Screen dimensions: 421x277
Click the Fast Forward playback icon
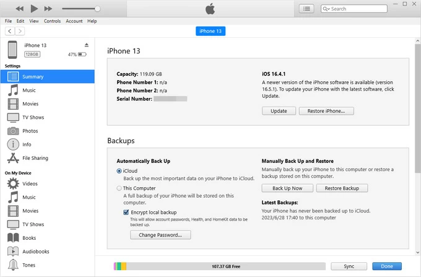48,9
